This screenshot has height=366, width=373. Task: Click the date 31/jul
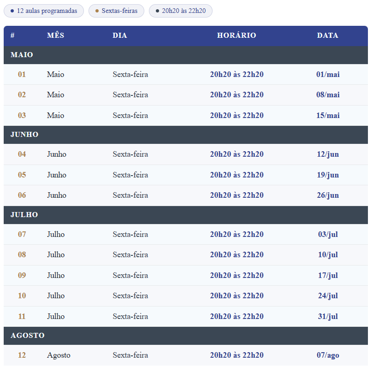pyautogui.click(x=328, y=316)
